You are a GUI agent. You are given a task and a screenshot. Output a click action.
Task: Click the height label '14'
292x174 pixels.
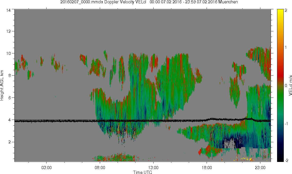8,11
